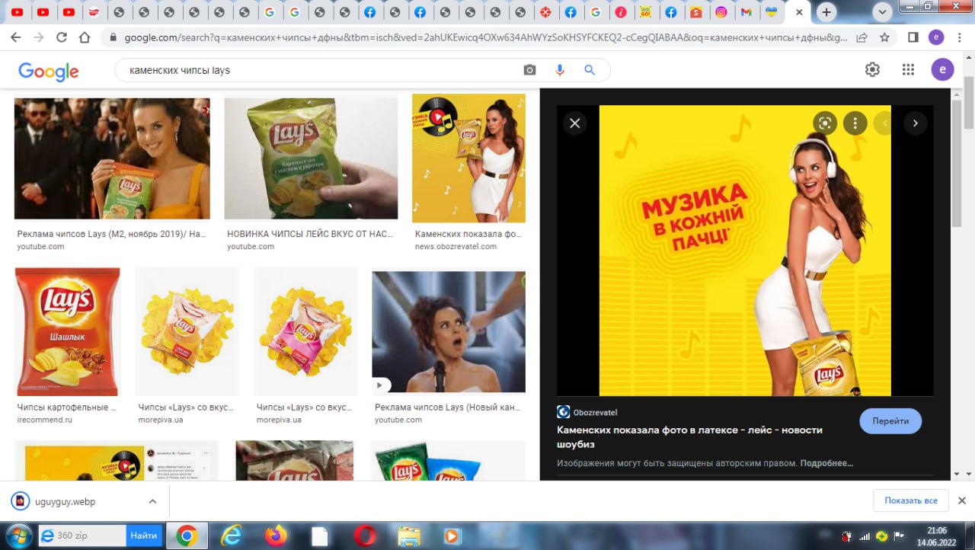Image resolution: width=975 pixels, height=550 pixels.
Task: Switch to the Instagram tab
Action: (721, 12)
